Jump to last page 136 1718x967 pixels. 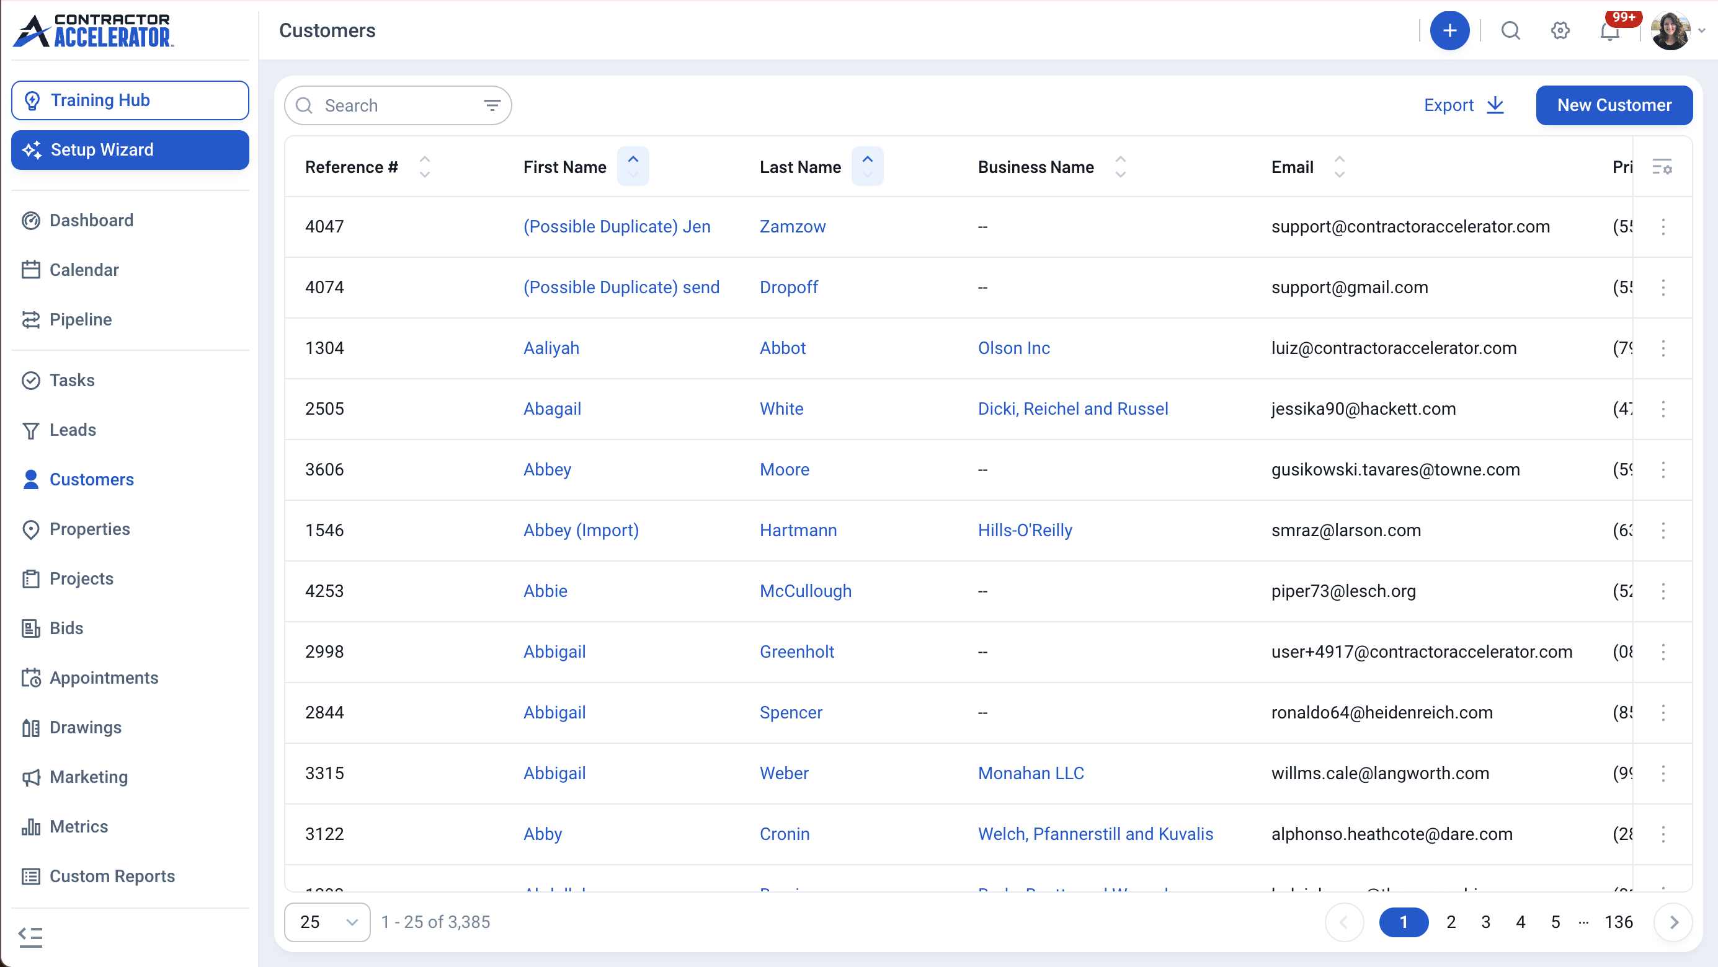1618,922
